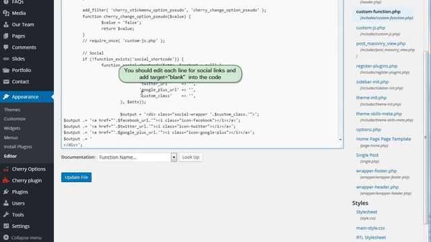Open main-style.css stylesheet link
The width and height of the screenshot is (431, 242).
coord(370,228)
